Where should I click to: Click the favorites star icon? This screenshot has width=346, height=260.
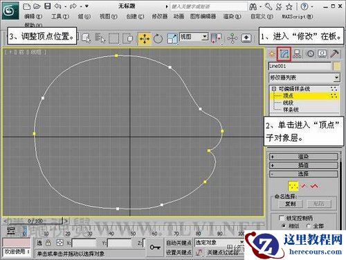pyautogui.click(x=289, y=7)
